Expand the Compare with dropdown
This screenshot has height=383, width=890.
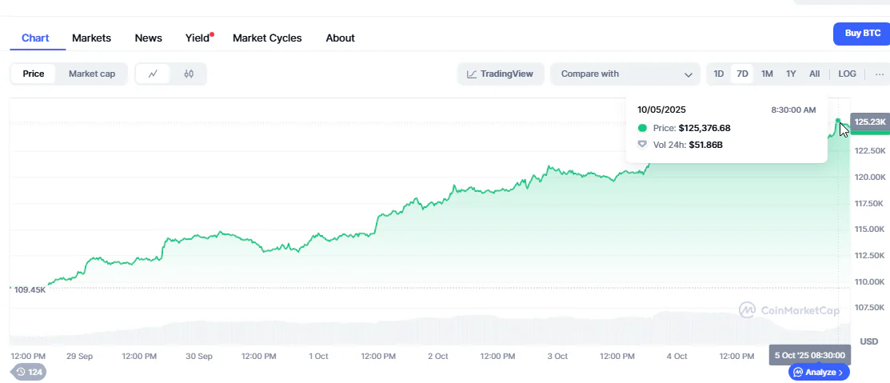(625, 74)
